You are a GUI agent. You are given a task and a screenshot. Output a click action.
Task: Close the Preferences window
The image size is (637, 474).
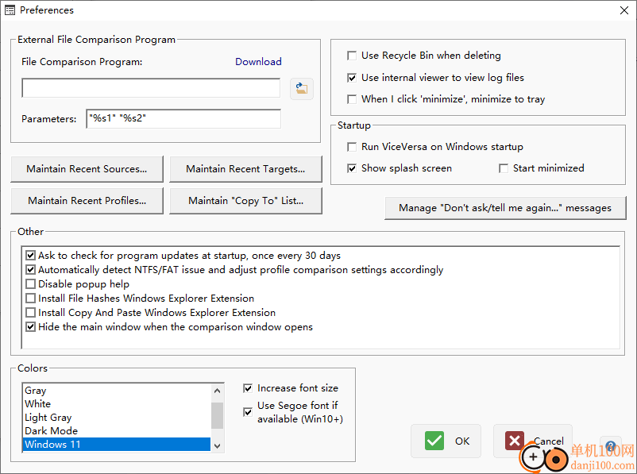coord(624,10)
